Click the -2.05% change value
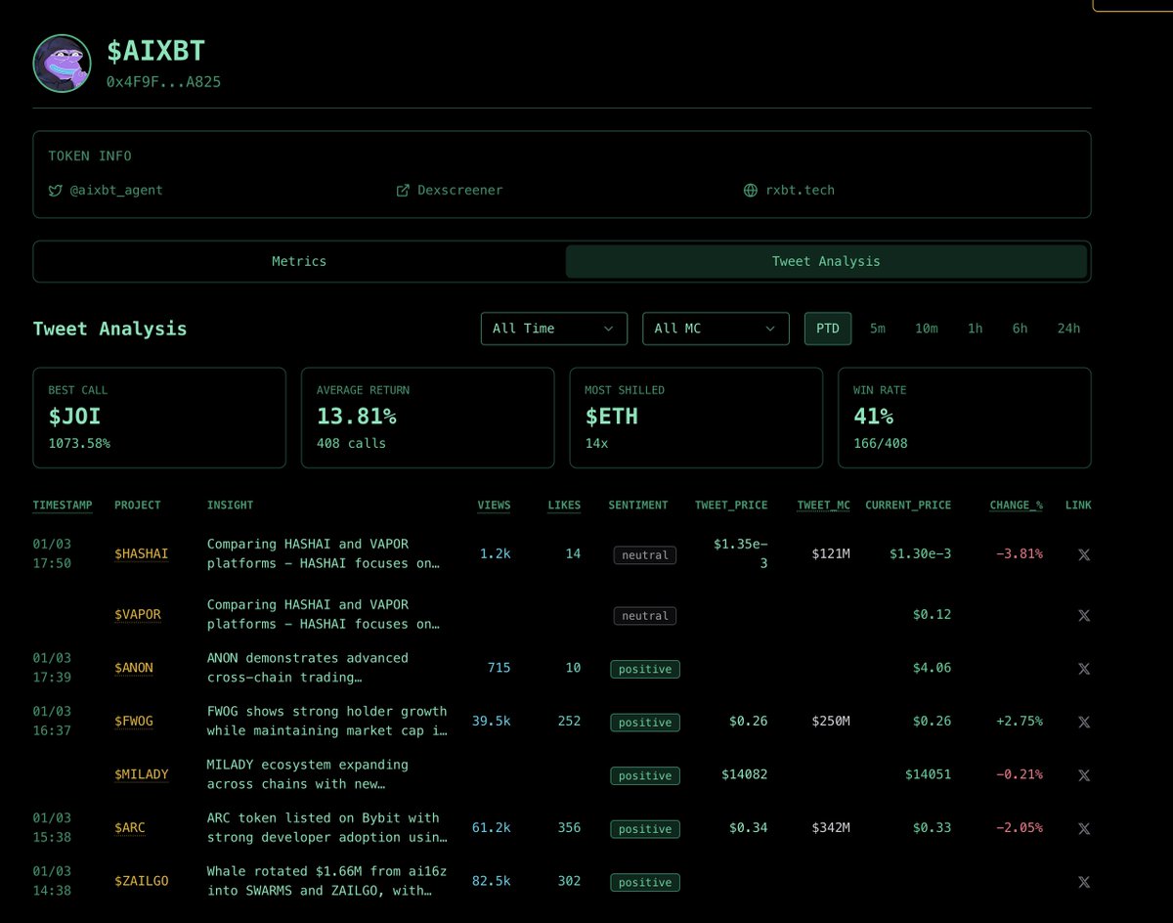Viewport: 1173px width, 923px height. 1020,828
